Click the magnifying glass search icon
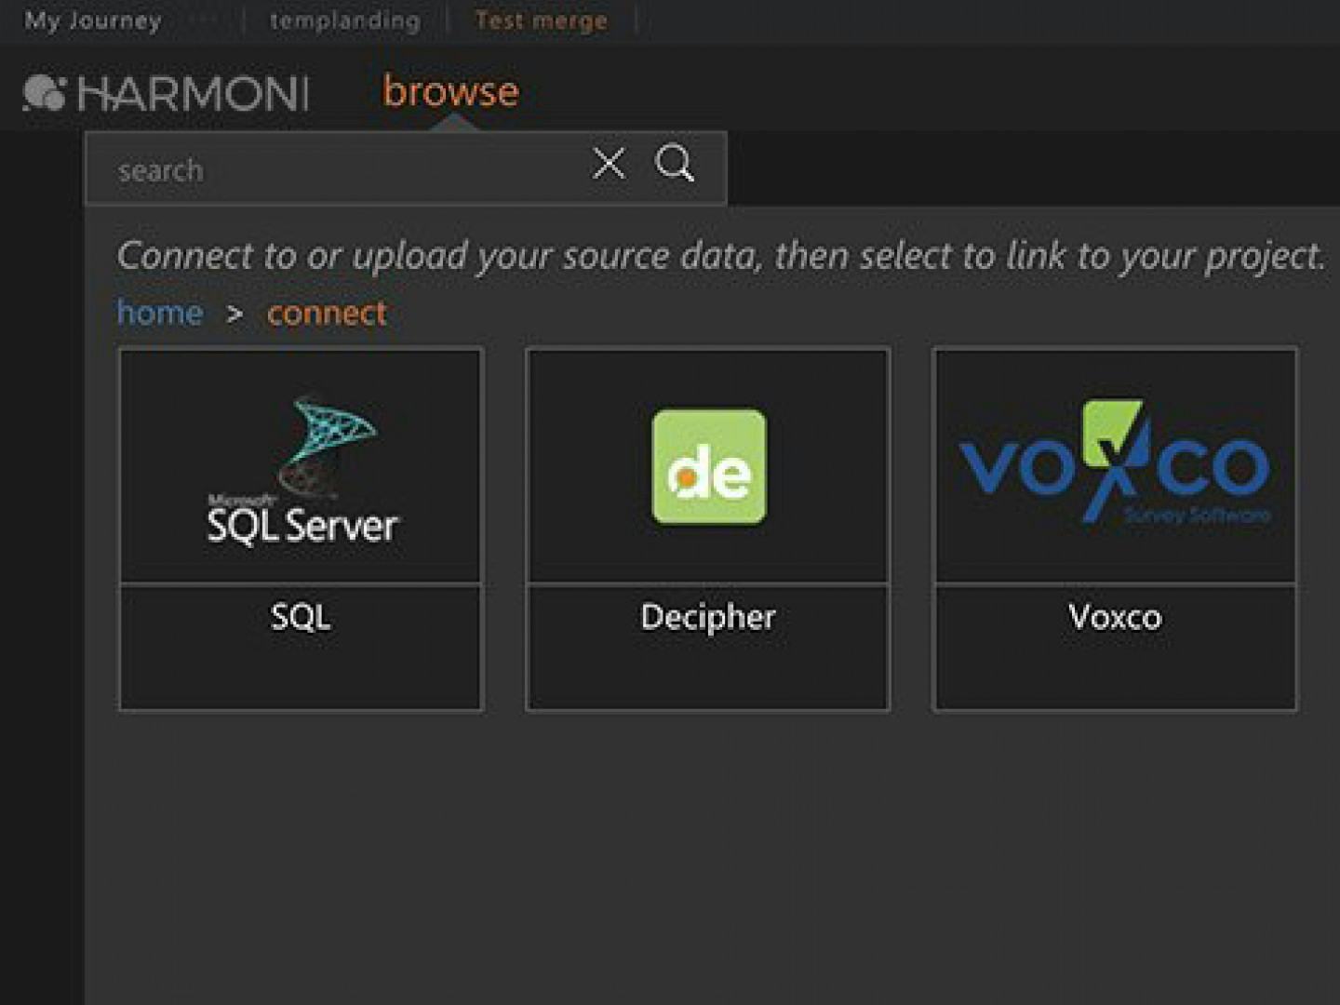The height and width of the screenshot is (1005, 1340). point(675,164)
